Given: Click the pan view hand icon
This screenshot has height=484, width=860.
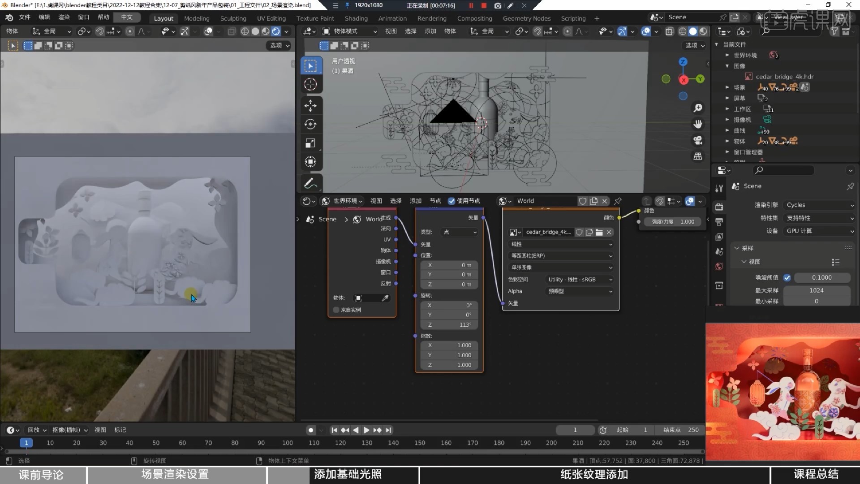Looking at the screenshot, I should pyautogui.click(x=698, y=124).
